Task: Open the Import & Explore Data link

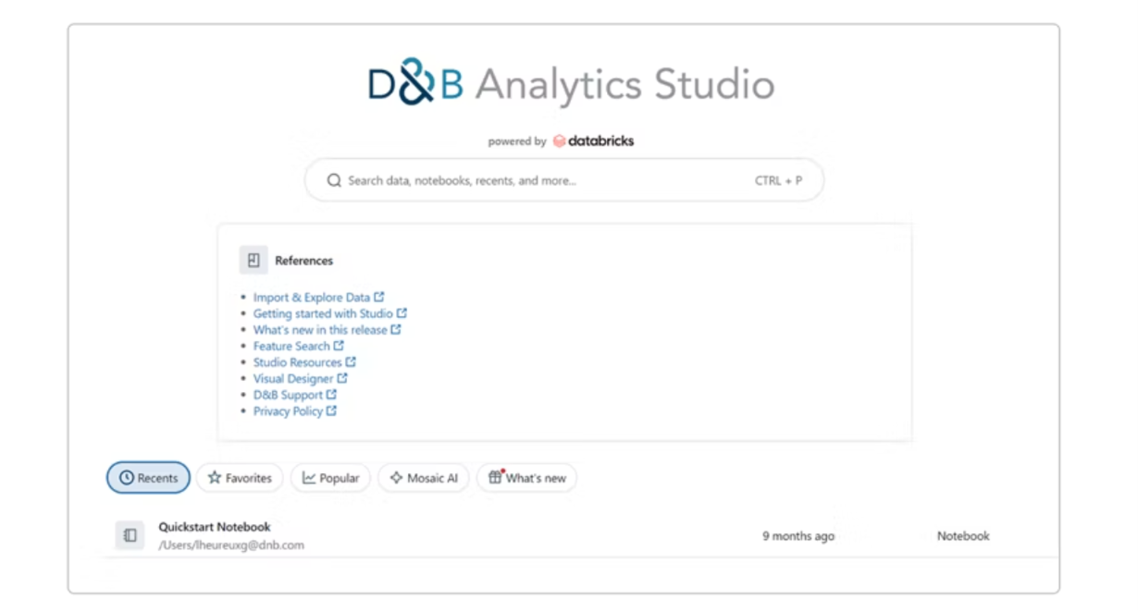Action: 312,298
